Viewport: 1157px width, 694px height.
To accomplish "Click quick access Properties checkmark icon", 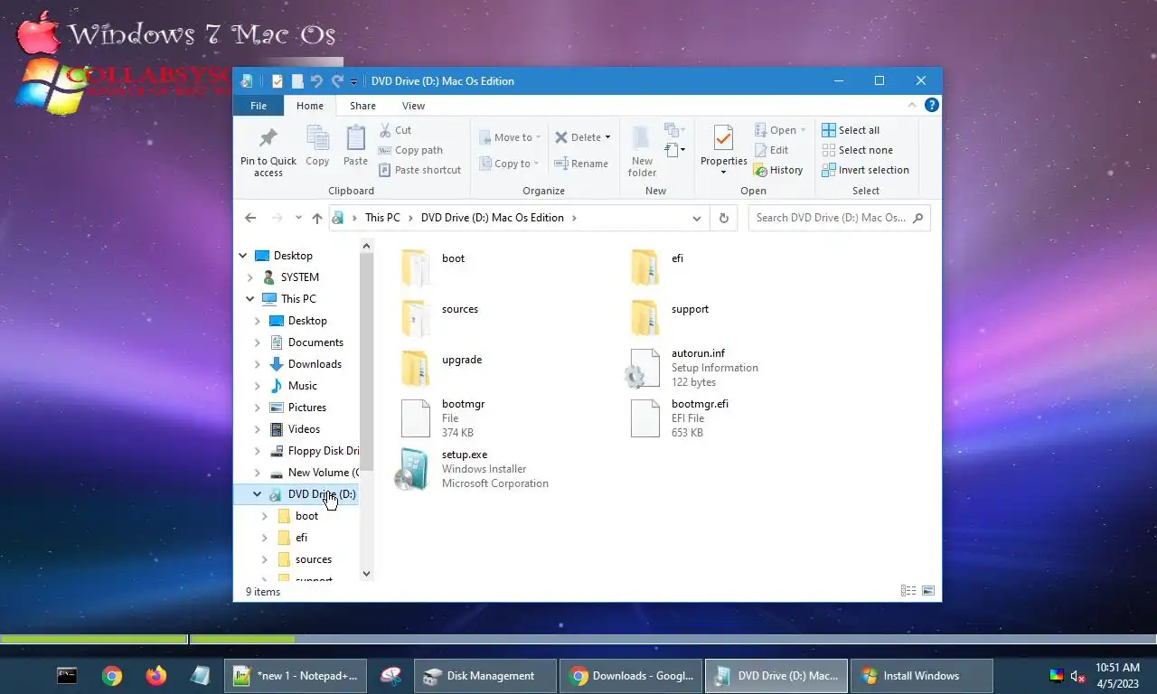I will (277, 81).
